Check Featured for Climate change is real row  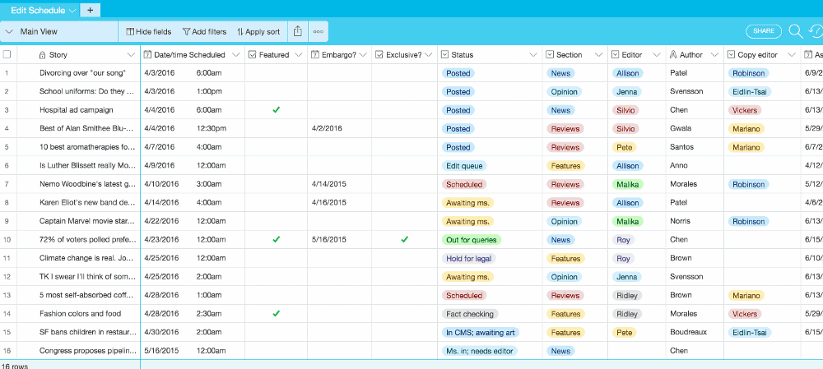point(276,258)
